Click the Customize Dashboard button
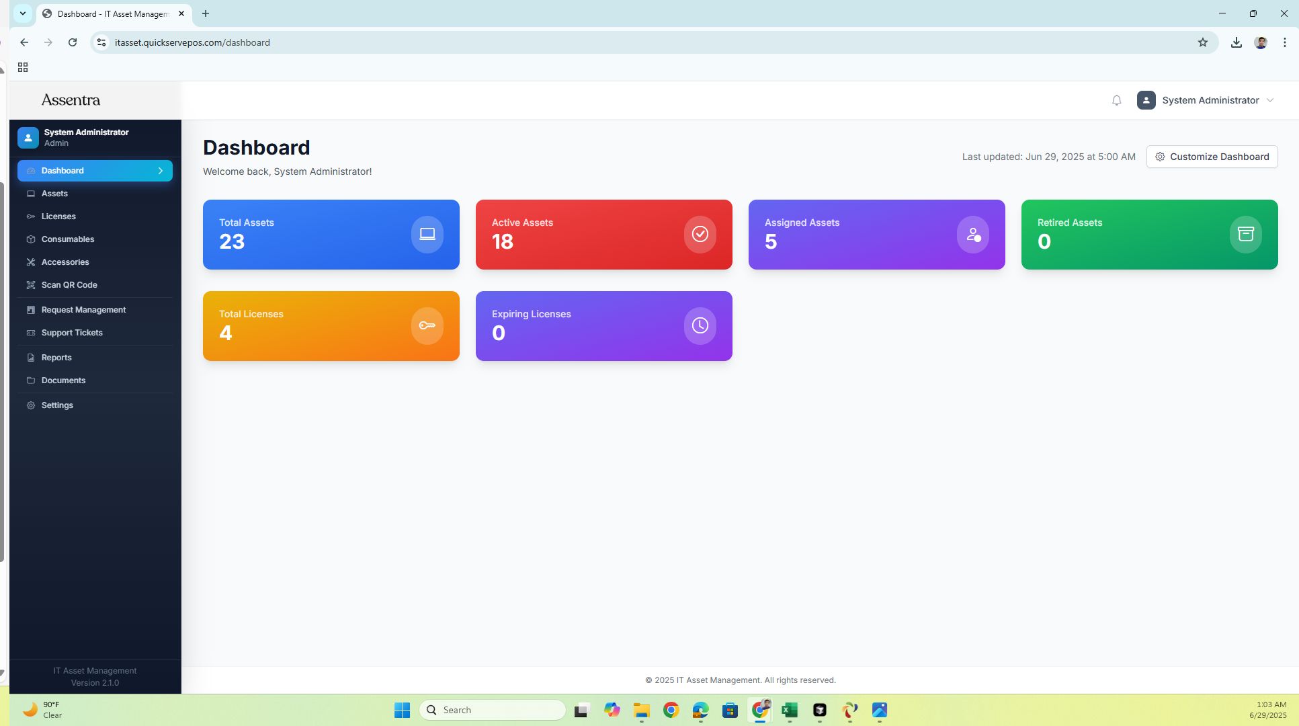The image size is (1299, 726). [x=1212, y=157]
